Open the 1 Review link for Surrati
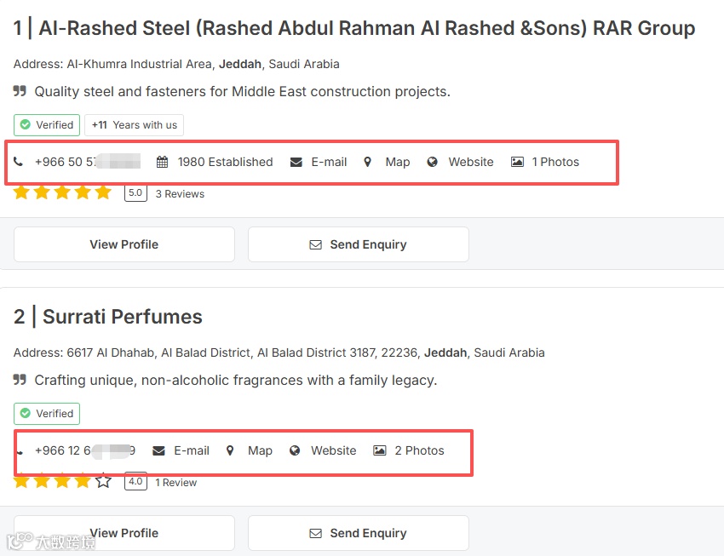This screenshot has height=556, width=724. (x=175, y=483)
